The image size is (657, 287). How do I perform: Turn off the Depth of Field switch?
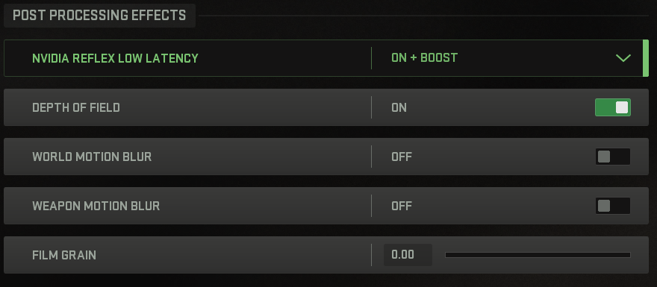(613, 107)
